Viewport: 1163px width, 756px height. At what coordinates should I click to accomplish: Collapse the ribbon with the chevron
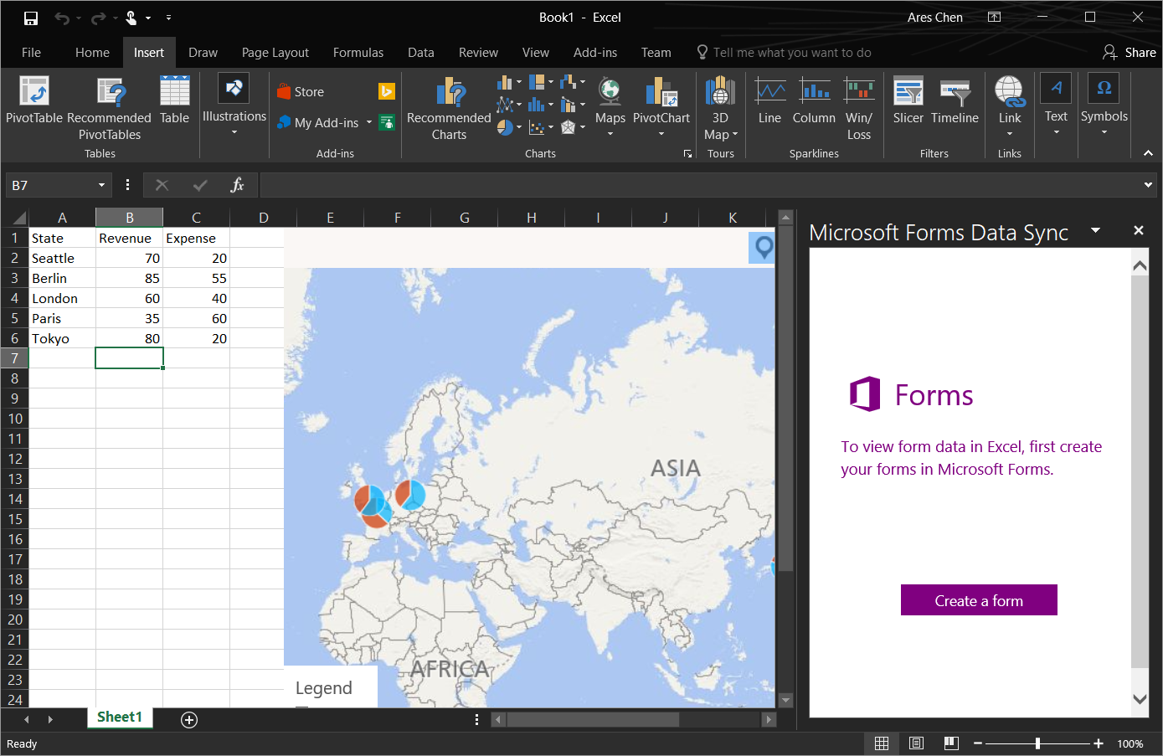pyautogui.click(x=1148, y=153)
